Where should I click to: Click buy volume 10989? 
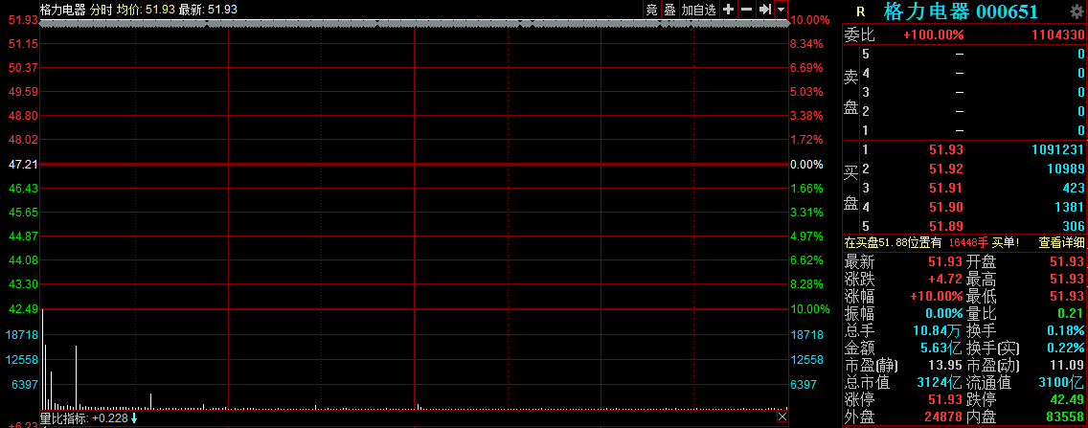(1067, 169)
